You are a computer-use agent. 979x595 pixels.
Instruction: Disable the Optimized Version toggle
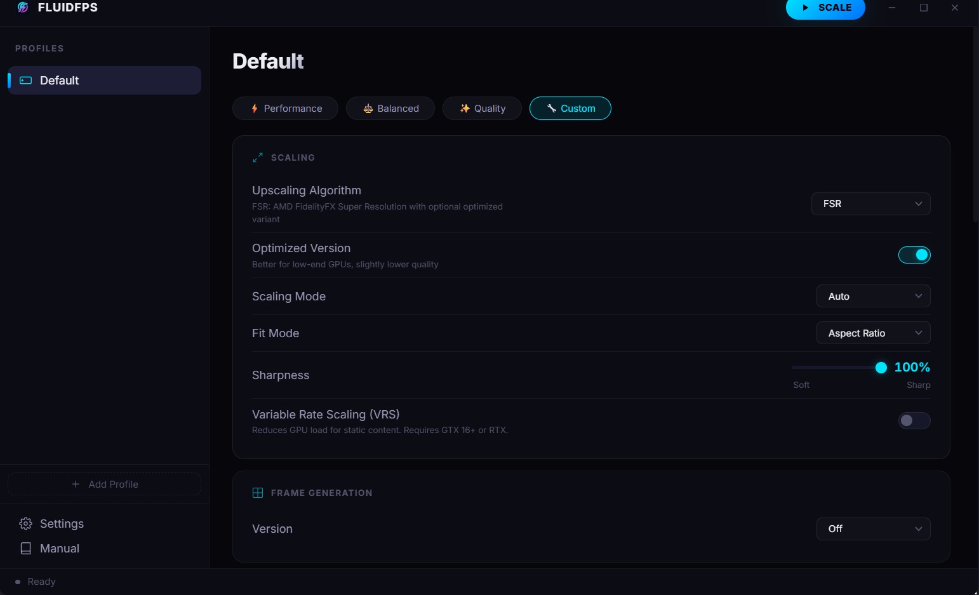(x=914, y=254)
